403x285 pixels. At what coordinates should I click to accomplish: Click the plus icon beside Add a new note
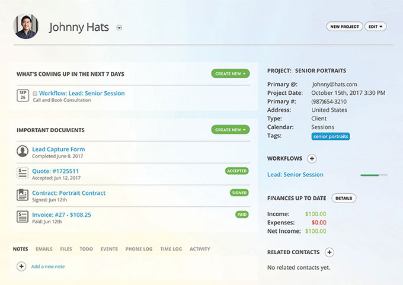21,267
